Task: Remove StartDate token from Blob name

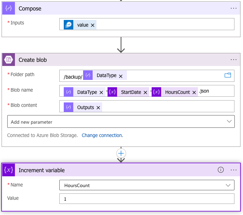Action: (x=145, y=92)
